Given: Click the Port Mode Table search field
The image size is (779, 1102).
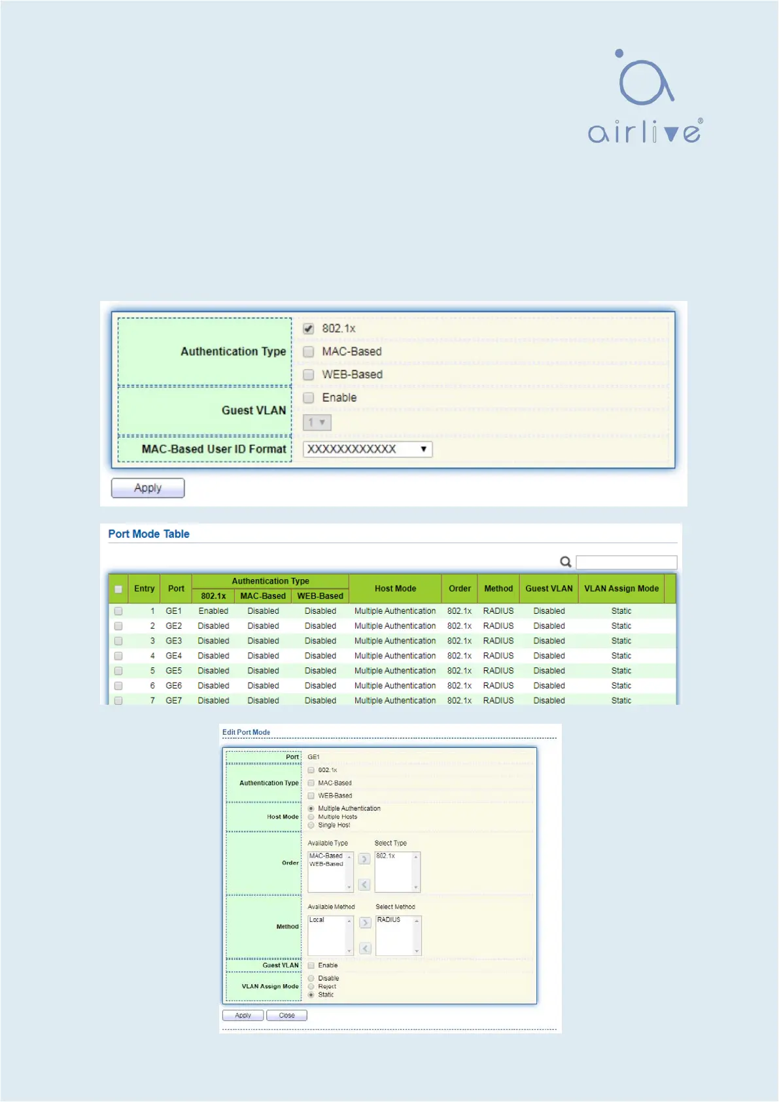Looking at the screenshot, I should (626, 563).
